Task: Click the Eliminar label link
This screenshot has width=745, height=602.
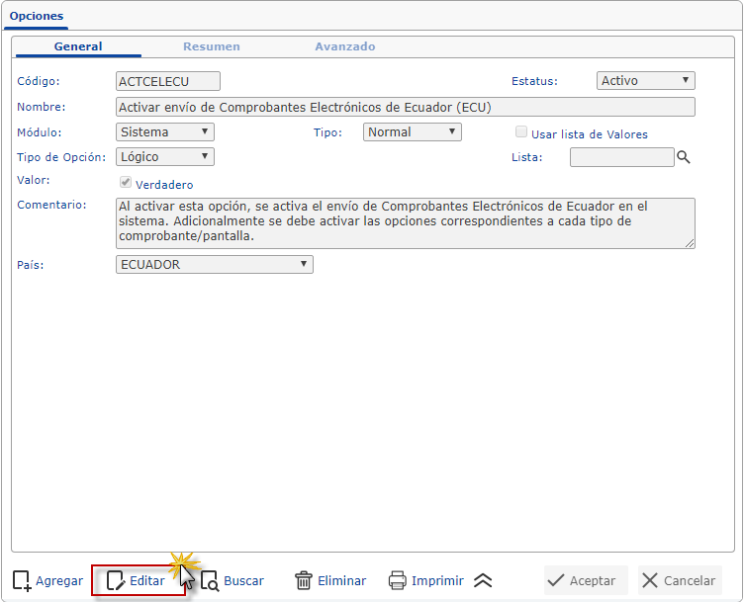Action: point(342,580)
